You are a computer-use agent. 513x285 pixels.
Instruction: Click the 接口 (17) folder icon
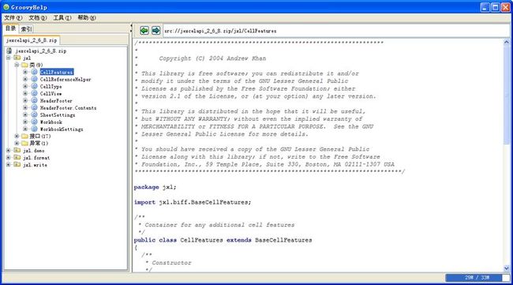(x=25, y=136)
